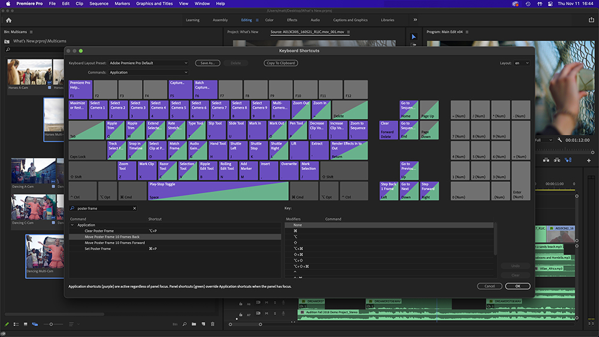The width and height of the screenshot is (599, 337).
Task: Click the bin find magnifier icon
Action: pyautogui.click(x=184, y=324)
